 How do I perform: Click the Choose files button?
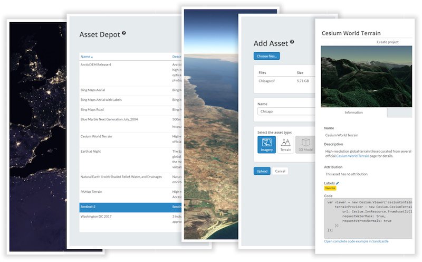tap(266, 56)
